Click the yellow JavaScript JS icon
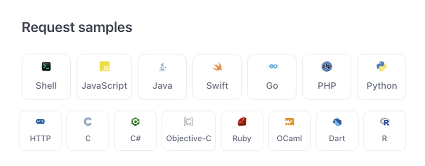Viewport: 425px width, 166px height. (105, 67)
